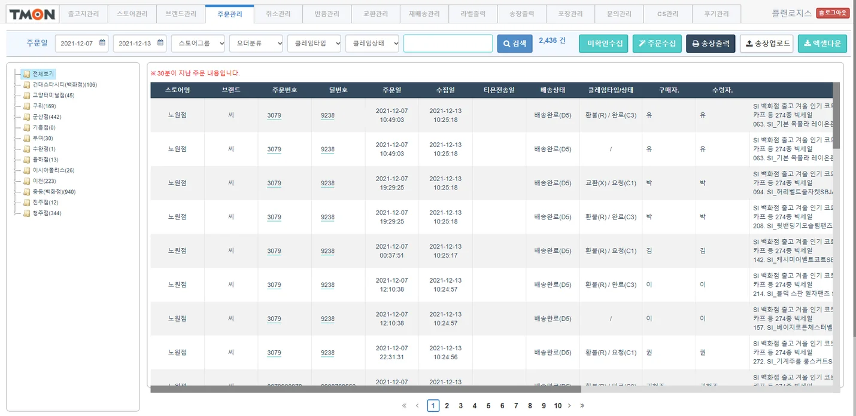Go to next page with single arrow
Screen dimensions: 856x416
569,406
